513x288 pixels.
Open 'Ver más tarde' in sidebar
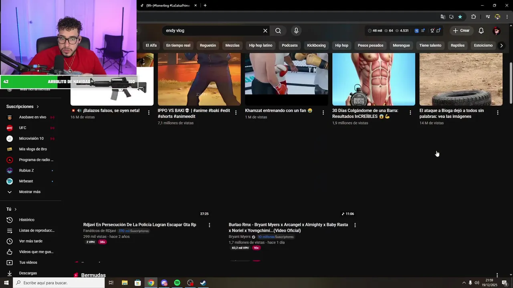tap(30, 241)
